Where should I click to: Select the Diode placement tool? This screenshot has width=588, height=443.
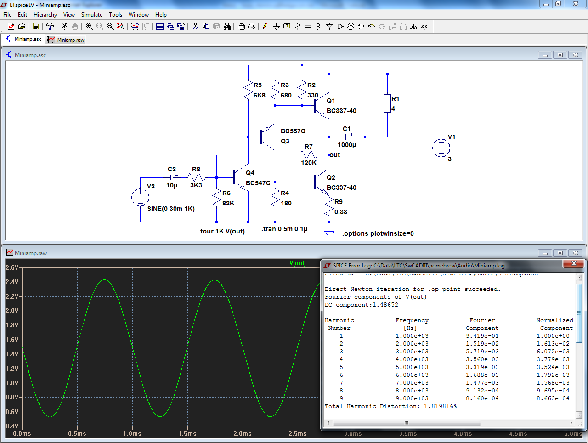[329, 27]
